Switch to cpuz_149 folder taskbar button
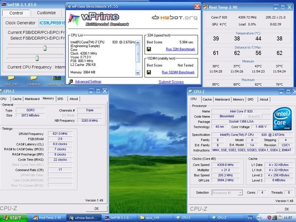Viewport: 296px width, 222px height. [x=155, y=218]
